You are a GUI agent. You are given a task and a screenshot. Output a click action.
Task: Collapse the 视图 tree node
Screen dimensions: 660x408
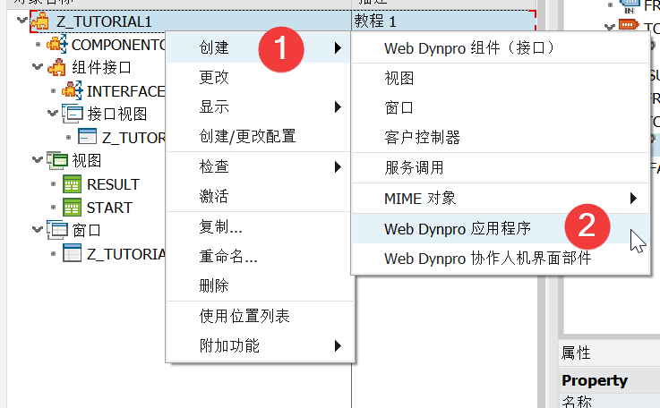(37, 160)
